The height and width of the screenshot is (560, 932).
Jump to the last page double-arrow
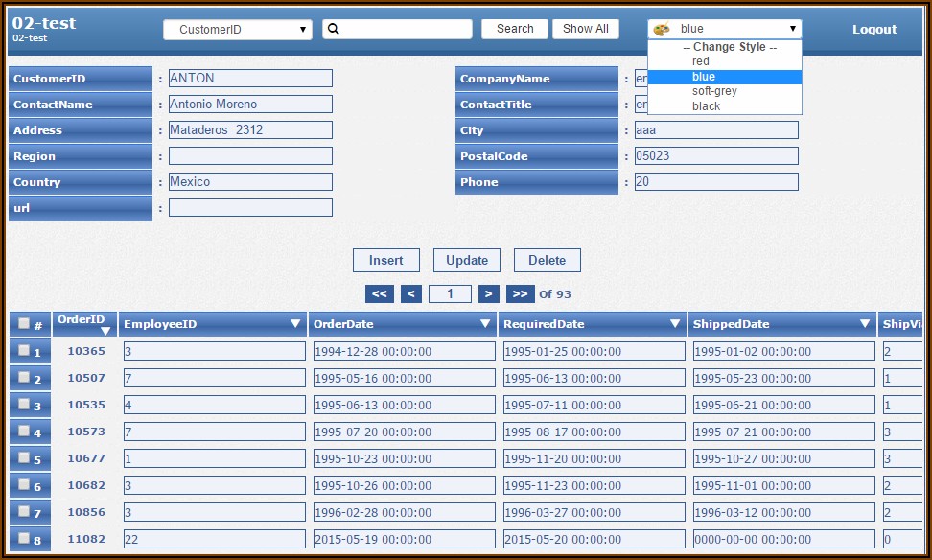click(521, 293)
